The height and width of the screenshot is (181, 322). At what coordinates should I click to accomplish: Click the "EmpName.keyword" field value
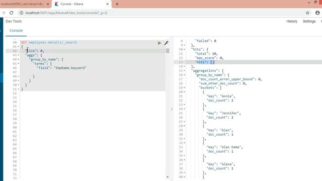(x=70, y=68)
